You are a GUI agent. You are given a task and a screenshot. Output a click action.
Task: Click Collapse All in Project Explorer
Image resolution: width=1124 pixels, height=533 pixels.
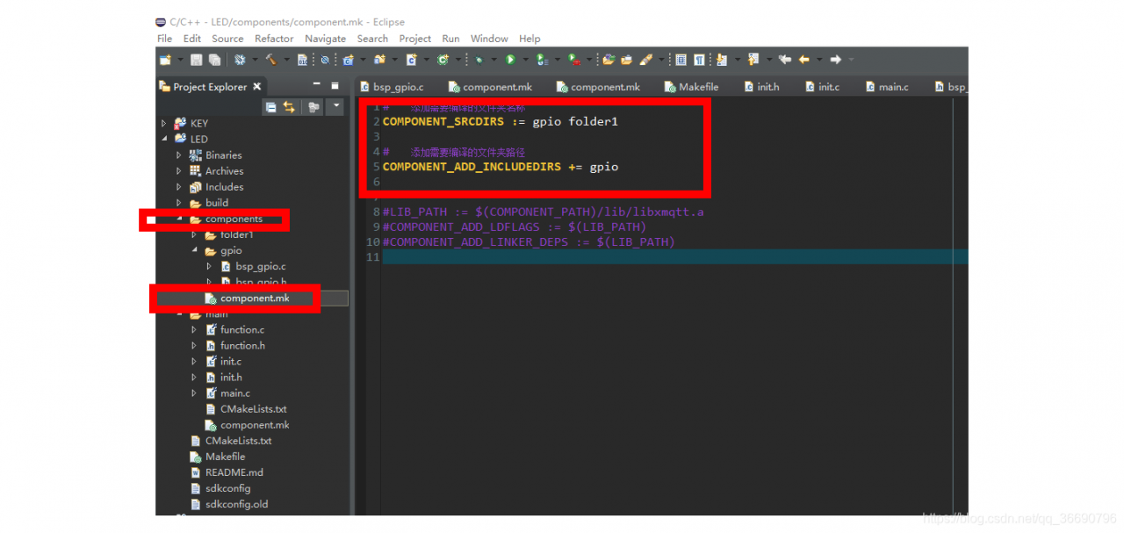(270, 107)
